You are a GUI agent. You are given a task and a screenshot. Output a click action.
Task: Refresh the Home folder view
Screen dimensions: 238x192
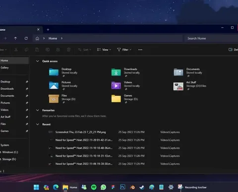click(x=26, y=38)
